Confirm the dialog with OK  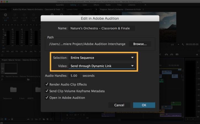click(144, 105)
